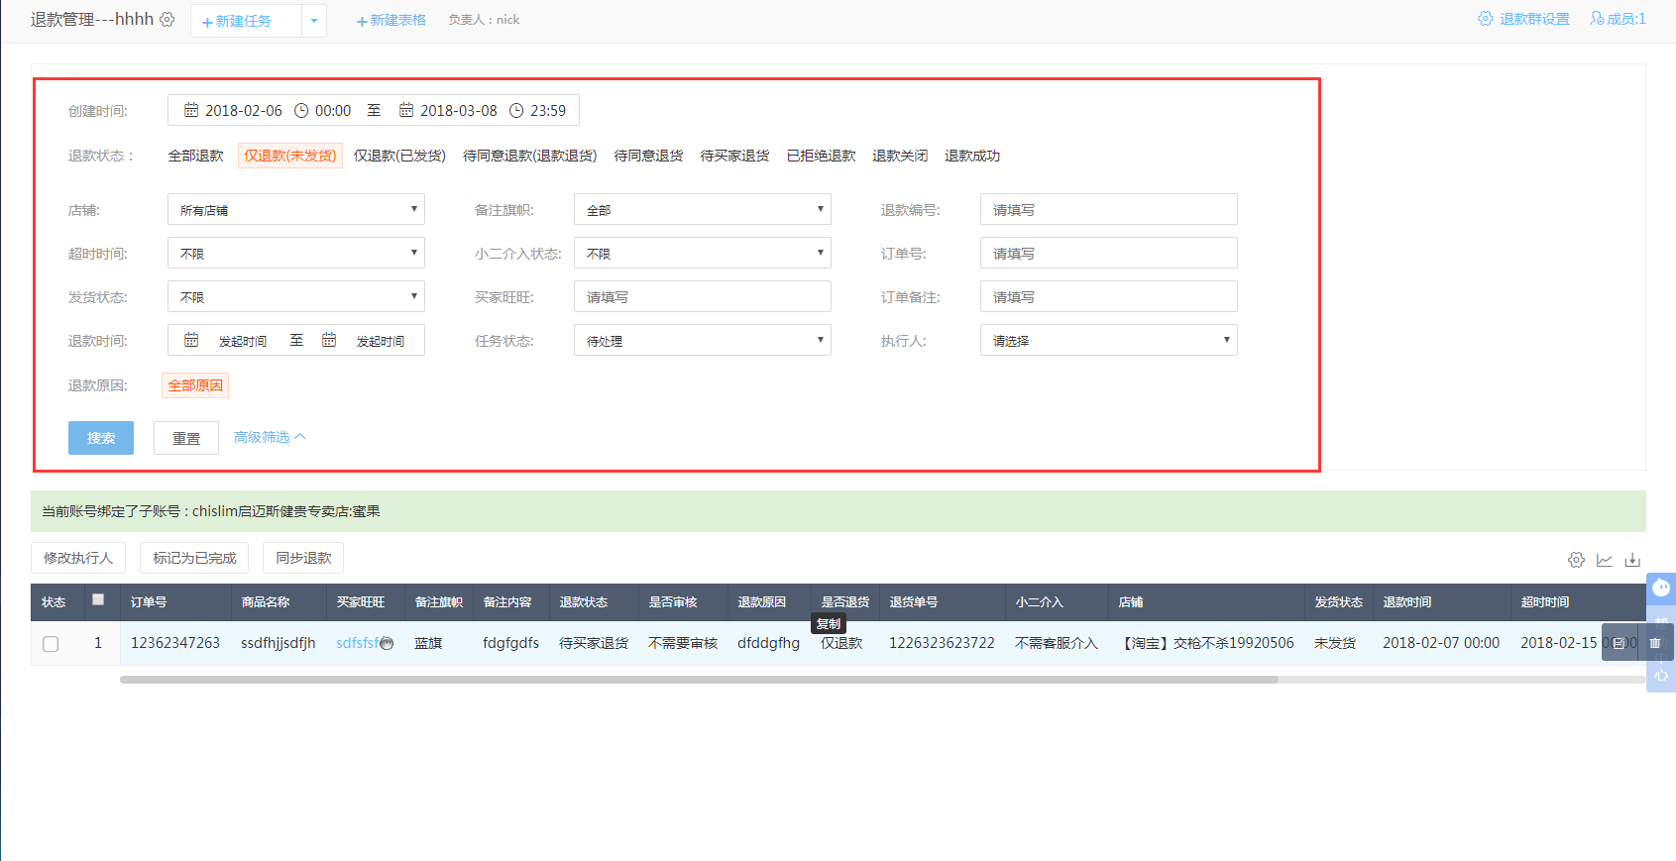This screenshot has height=861, width=1676.
Task: Click the download export icon
Action: pos(1632,560)
